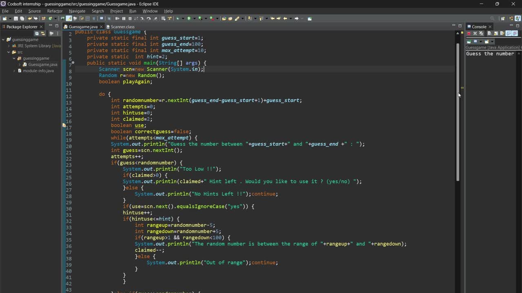
Task: Close the Guessgame.java editor tab
Action: point(101,26)
